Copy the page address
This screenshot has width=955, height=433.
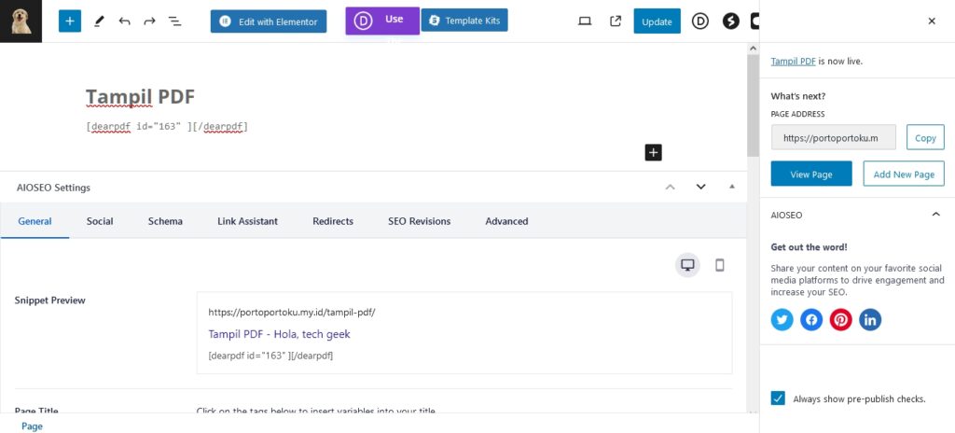pyautogui.click(x=925, y=138)
